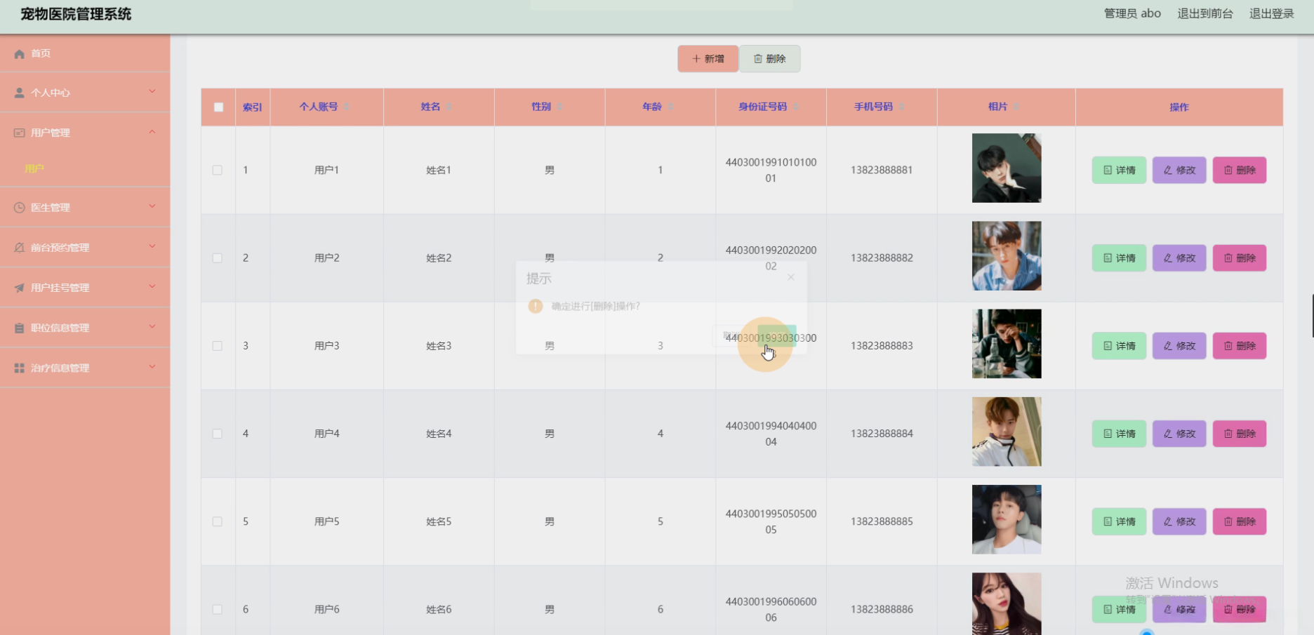
Task: Check the checkbox for row 用户2
Action: coord(218,258)
